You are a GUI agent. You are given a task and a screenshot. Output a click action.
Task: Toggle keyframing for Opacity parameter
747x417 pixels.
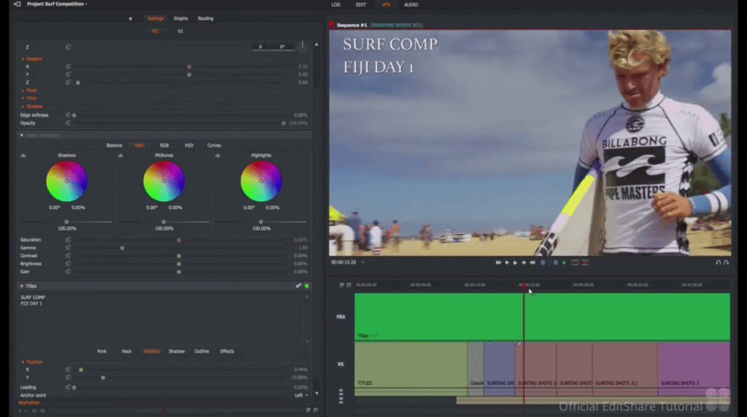[x=68, y=123]
